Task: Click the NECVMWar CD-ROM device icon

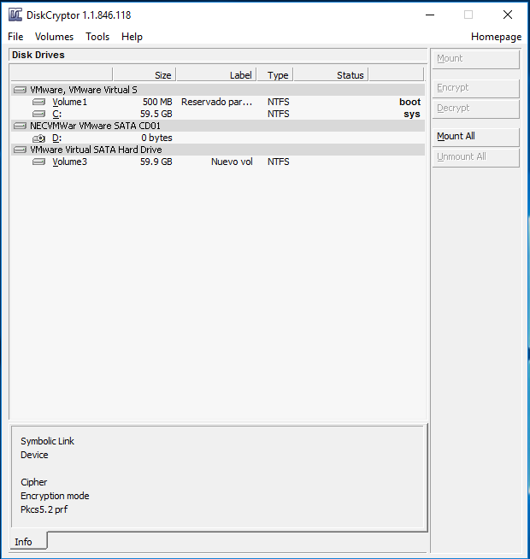Action: pyautogui.click(x=20, y=126)
